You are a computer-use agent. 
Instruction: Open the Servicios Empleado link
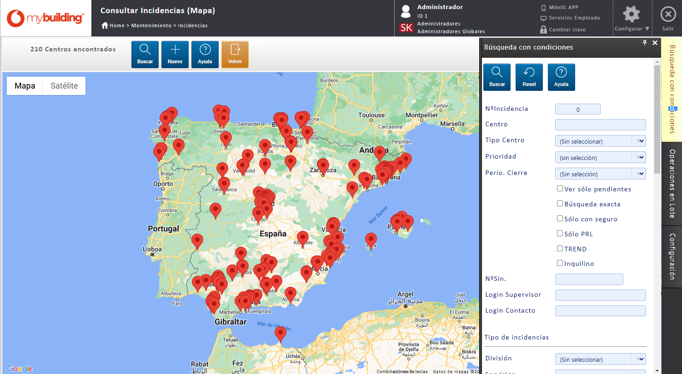[574, 18]
